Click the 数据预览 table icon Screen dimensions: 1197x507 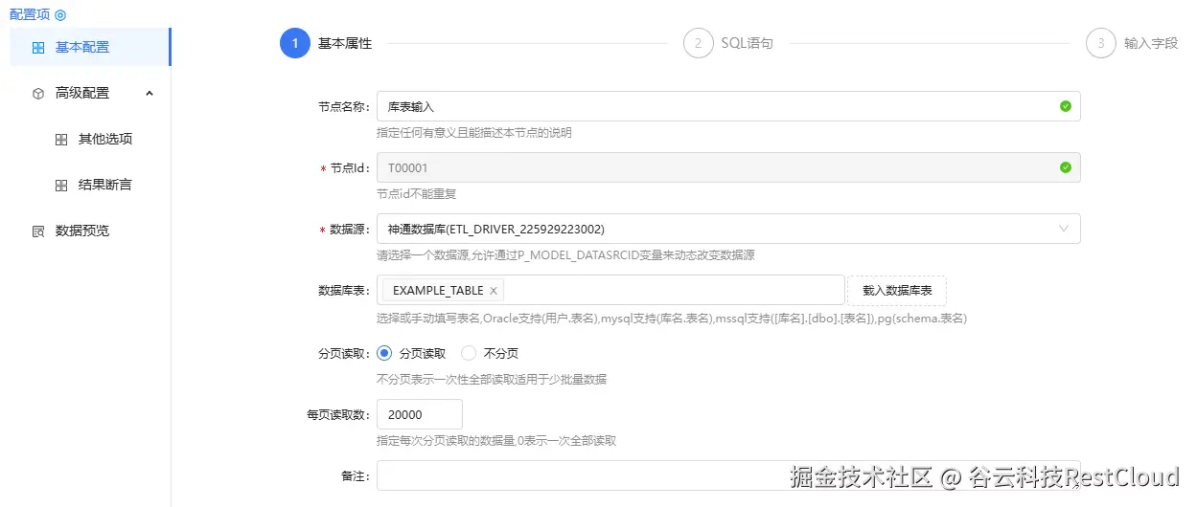click(x=38, y=231)
